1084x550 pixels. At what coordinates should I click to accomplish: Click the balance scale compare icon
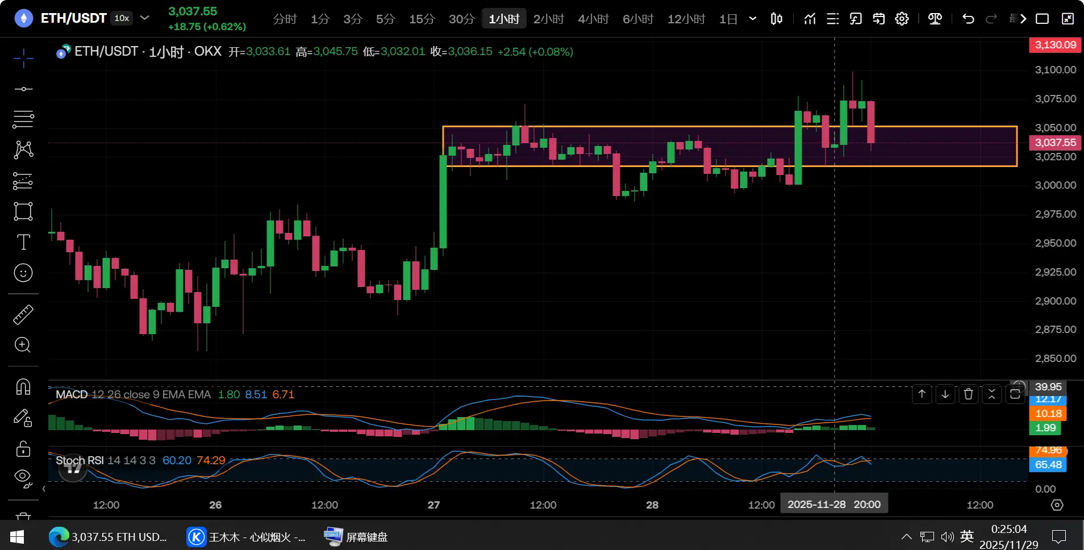[x=935, y=19]
